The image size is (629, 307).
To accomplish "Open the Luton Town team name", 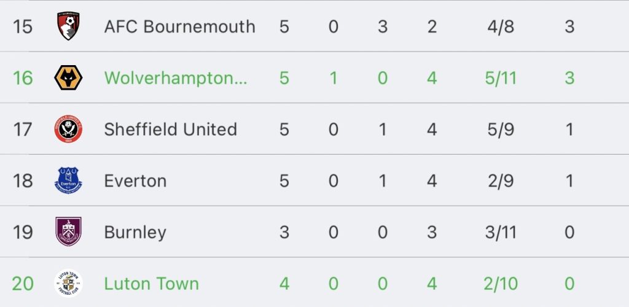I will [x=151, y=284].
